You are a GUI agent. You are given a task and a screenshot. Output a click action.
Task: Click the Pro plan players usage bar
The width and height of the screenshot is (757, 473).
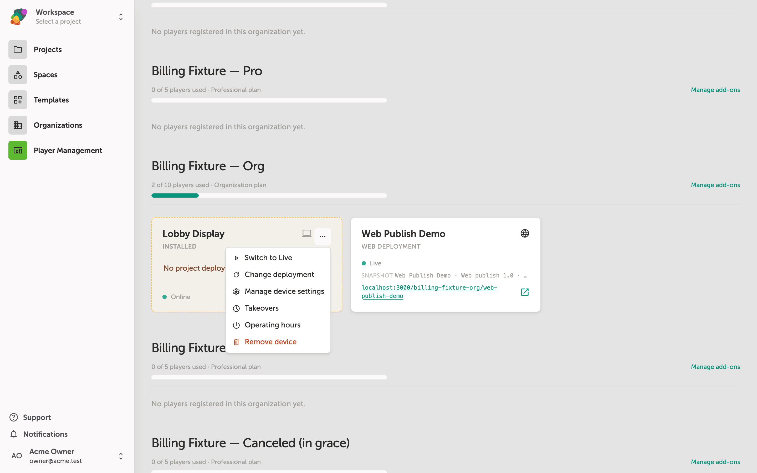point(269,100)
